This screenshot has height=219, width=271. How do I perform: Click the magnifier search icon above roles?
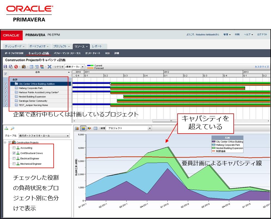[12, 129]
